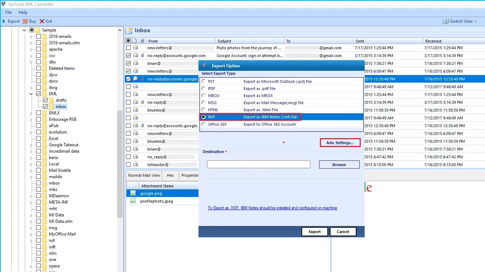Open Buy via the shopping cart icon

(25, 21)
